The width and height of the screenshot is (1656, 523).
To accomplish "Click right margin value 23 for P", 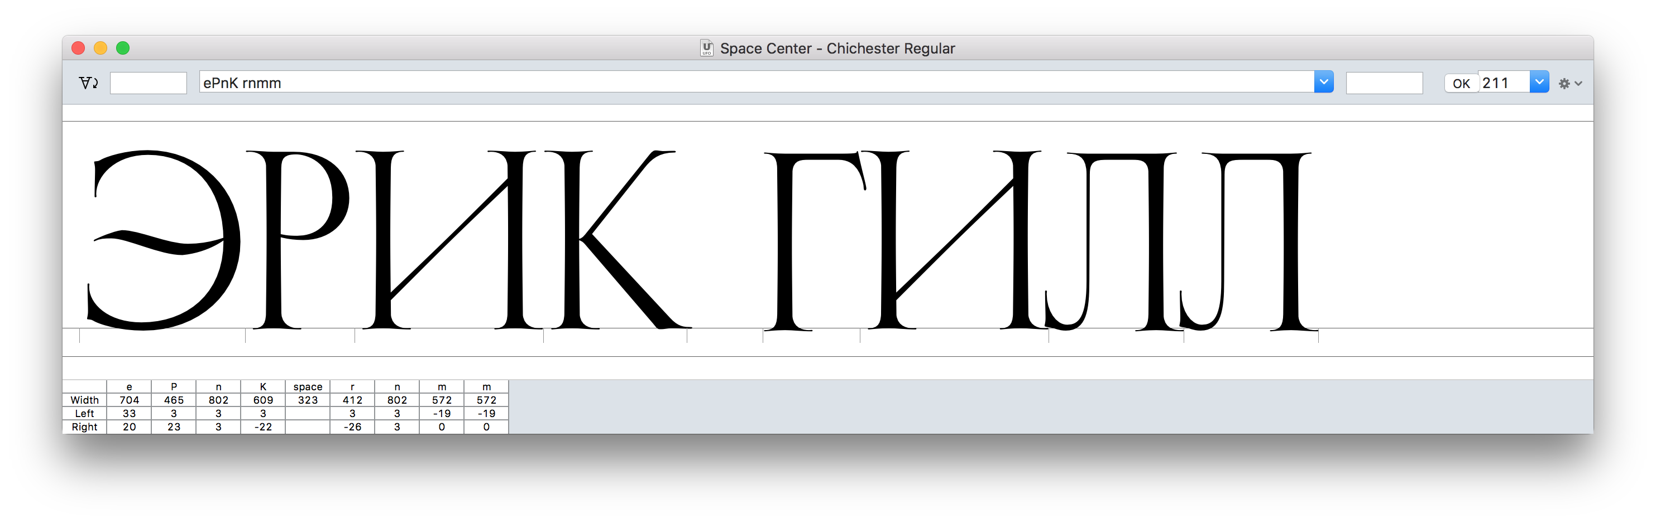I will point(174,427).
